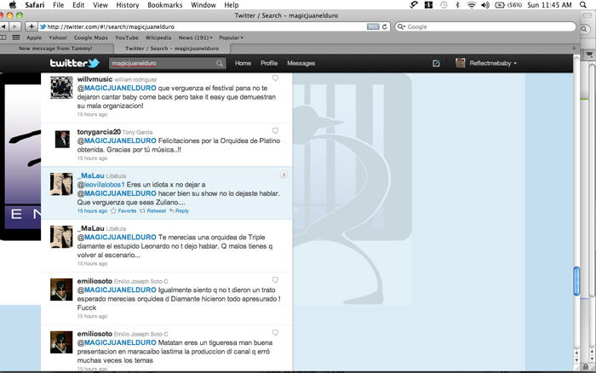
Task: Go forward with Safari forward arrow
Action: tap(15, 26)
